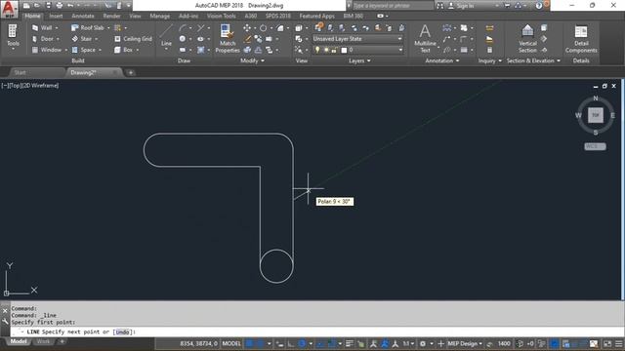Switch to the Render ribbon tab
The image size is (625, 351).
point(111,16)
